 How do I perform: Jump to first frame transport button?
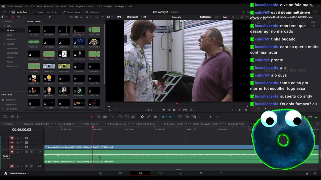(164, 110)
